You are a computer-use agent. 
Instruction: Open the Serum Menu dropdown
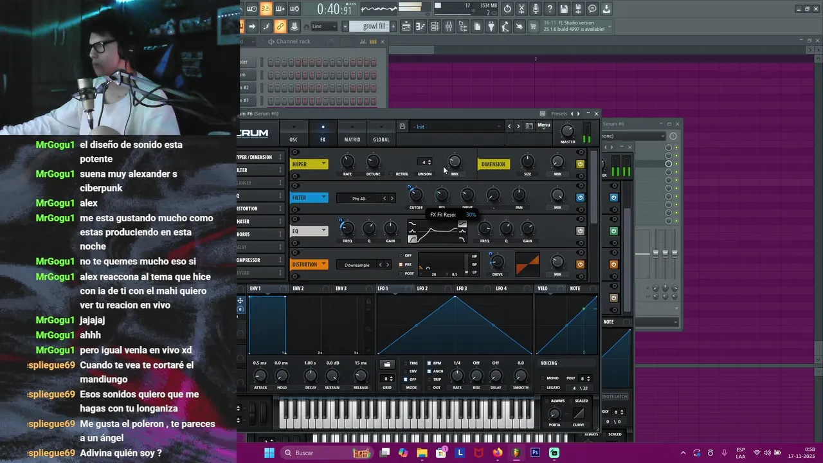[x=544, y=126]
